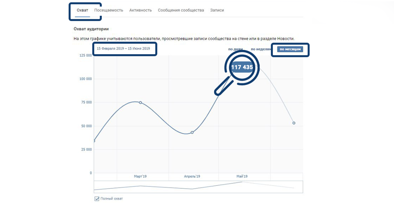Image resolution: width=394 pixels, height=203 pixels.
Task: Toggle the Полный охват checkbox
Action: (97, 198)
